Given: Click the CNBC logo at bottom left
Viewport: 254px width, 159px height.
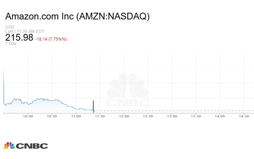Looking at the screenshot, I should click(x=25, y=146).
